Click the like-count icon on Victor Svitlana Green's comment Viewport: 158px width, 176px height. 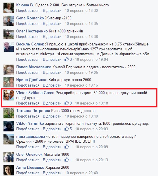pos(67,103)
